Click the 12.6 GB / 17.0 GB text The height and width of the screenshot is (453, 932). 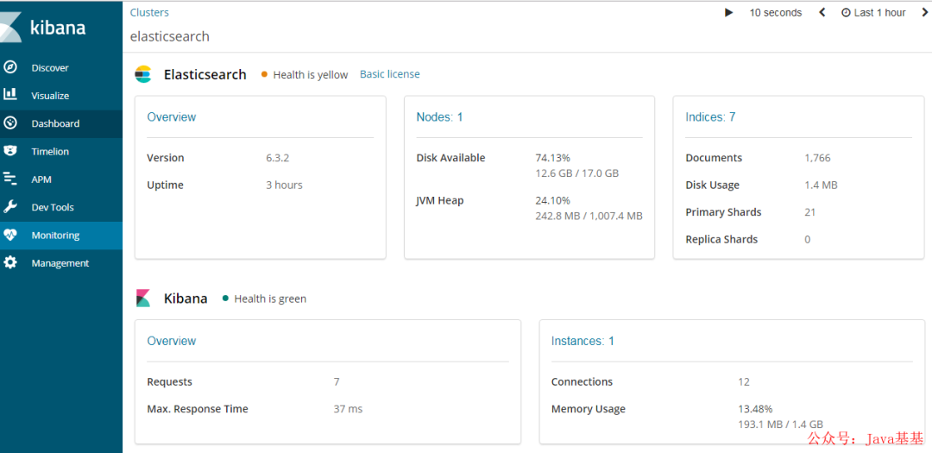(576, 173)
